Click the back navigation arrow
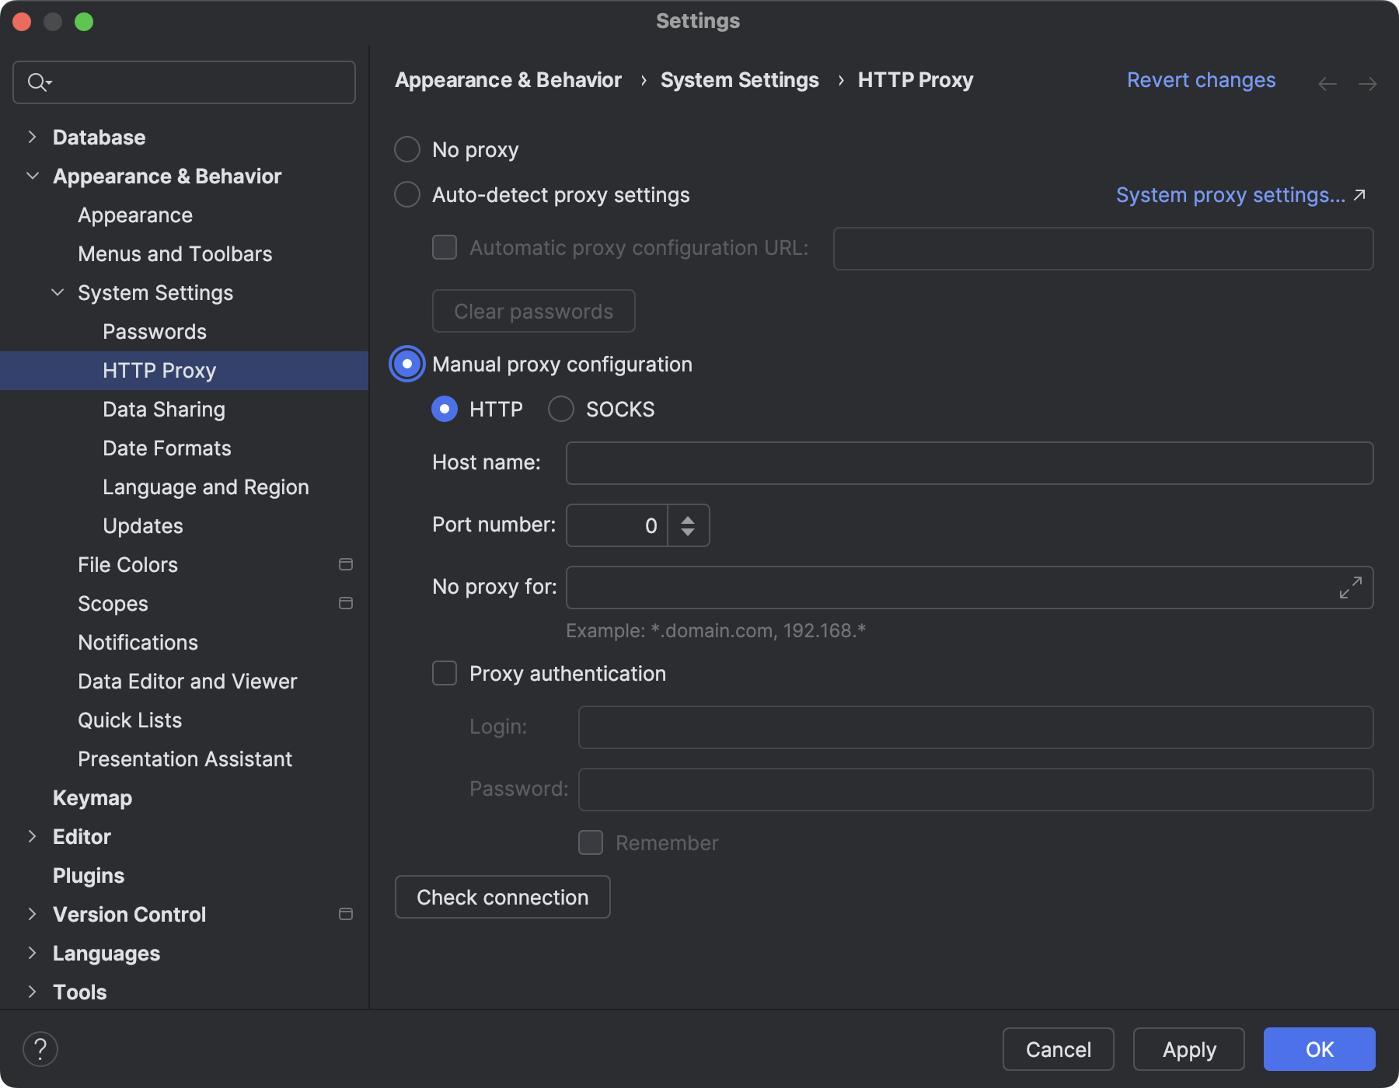 click(1327, 84)
